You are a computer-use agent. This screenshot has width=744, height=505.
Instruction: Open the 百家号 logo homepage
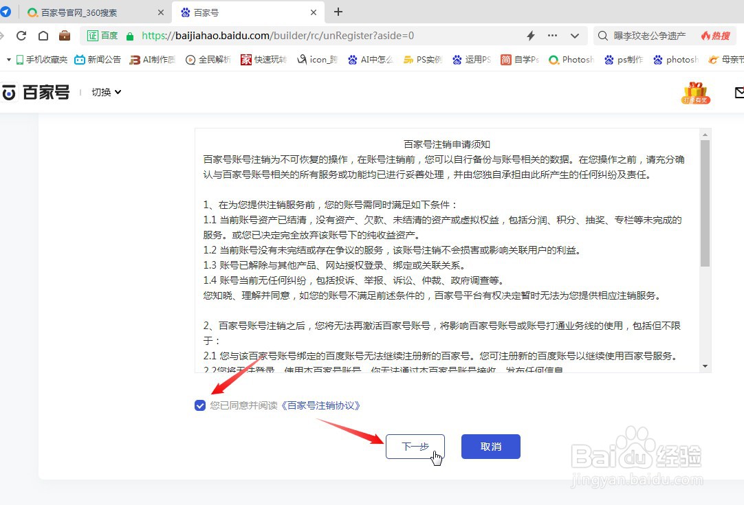(x=36, y=92)
